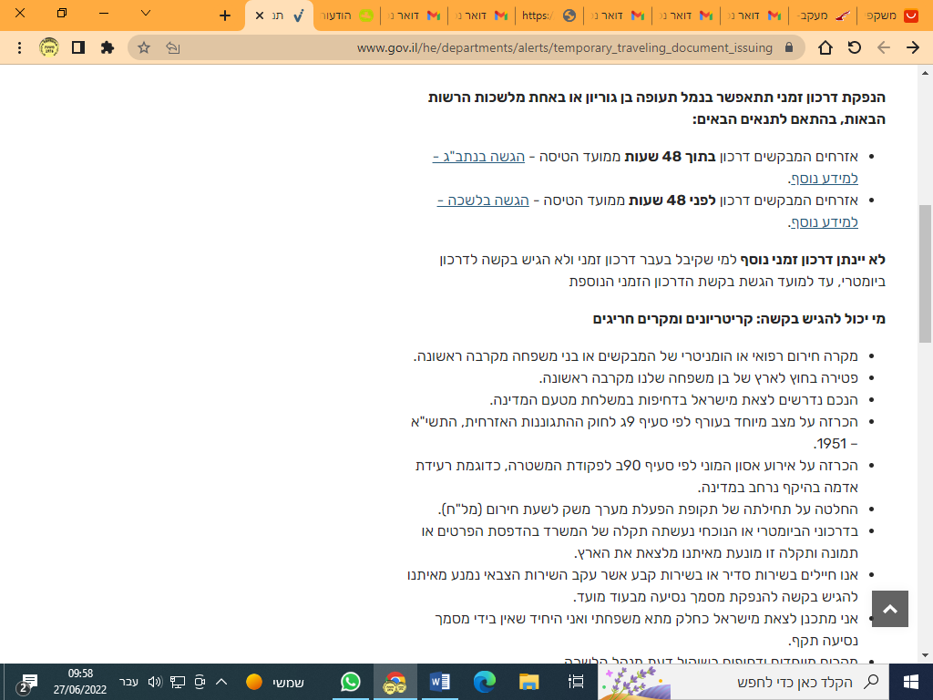The width and height of the screenshot is (933, 700).
Task: Open a new Chrome tab
Action: [224, 15]
